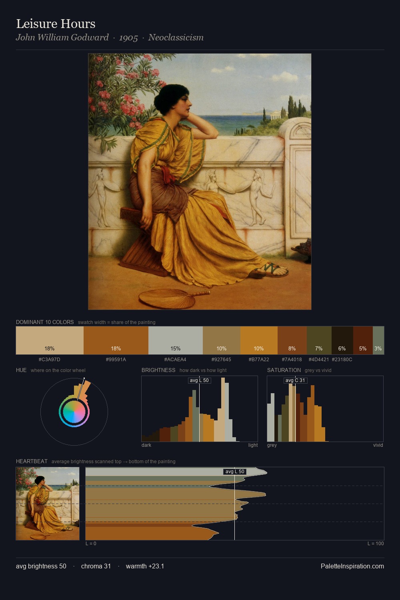Click 'how dark vs how light' caption
This screenshot has height=600, width=400.
[x=203, y=370]
